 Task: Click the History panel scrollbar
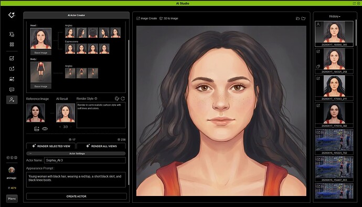click(356, 33)
